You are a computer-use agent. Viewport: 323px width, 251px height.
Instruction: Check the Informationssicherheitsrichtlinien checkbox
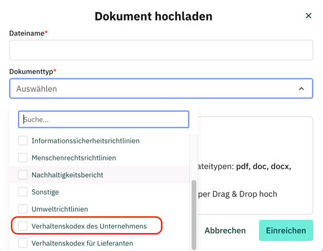point(22,140)
